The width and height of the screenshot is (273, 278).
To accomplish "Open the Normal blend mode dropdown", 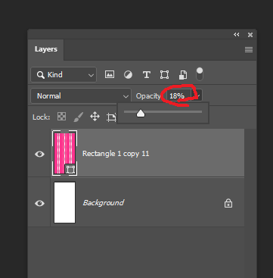I will [x=81, y=96].
